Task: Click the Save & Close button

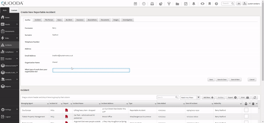Action: point(222,79)
